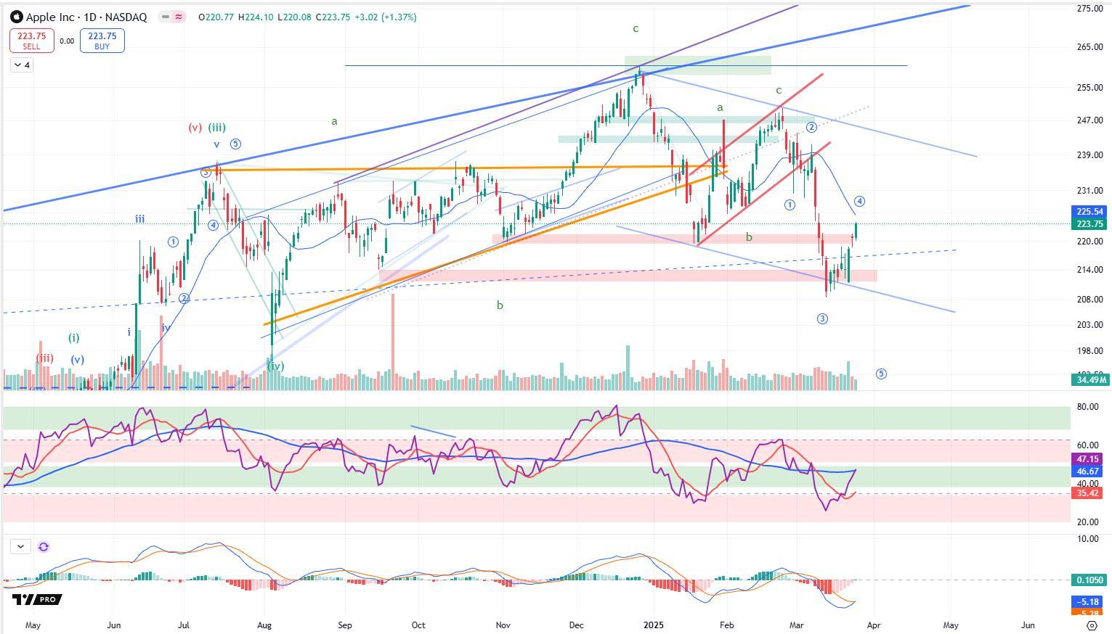Click the 2025 marker on time axis
This screenshot has height=634, width=1112.
pyautogui.click(x=654, y=625)
